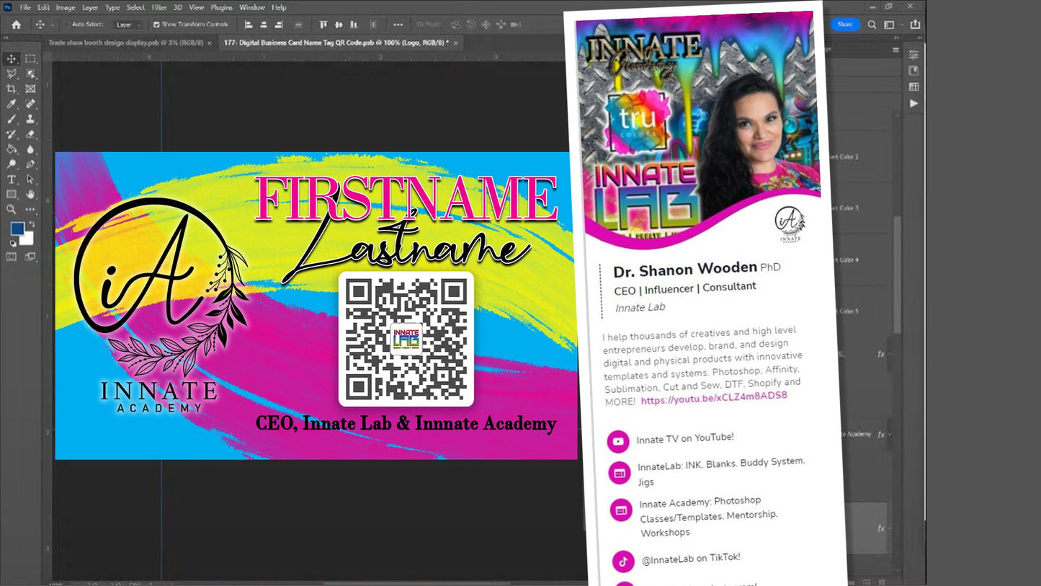Click align top edges icon

coord(323,25)
